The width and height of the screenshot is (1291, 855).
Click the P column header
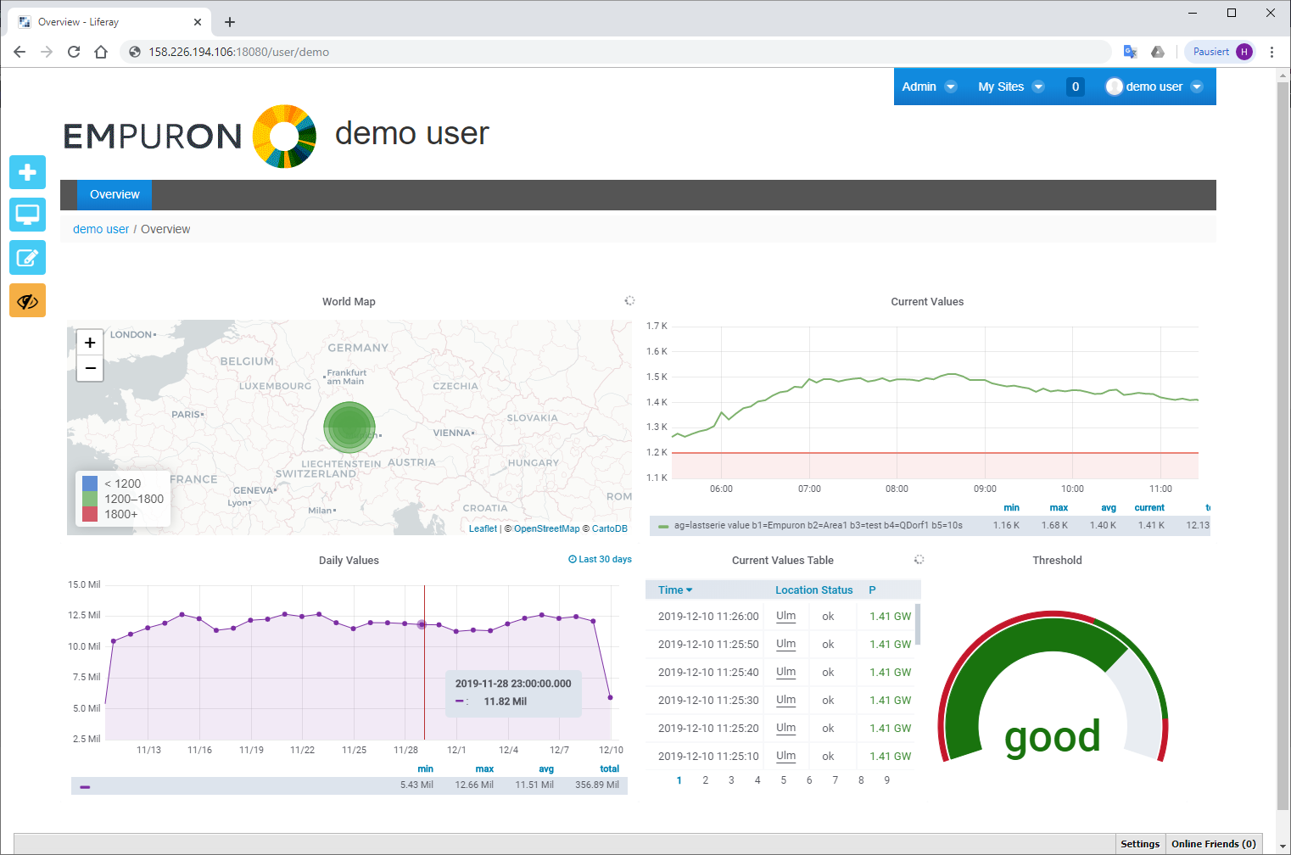tap(872, 590)
